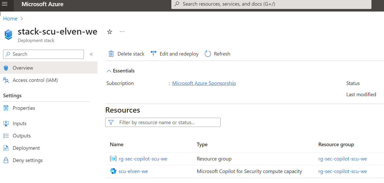Click the 'stack-scu-elven-we' page title
This screenshot has height=183, width=384.
coord(57,31)
